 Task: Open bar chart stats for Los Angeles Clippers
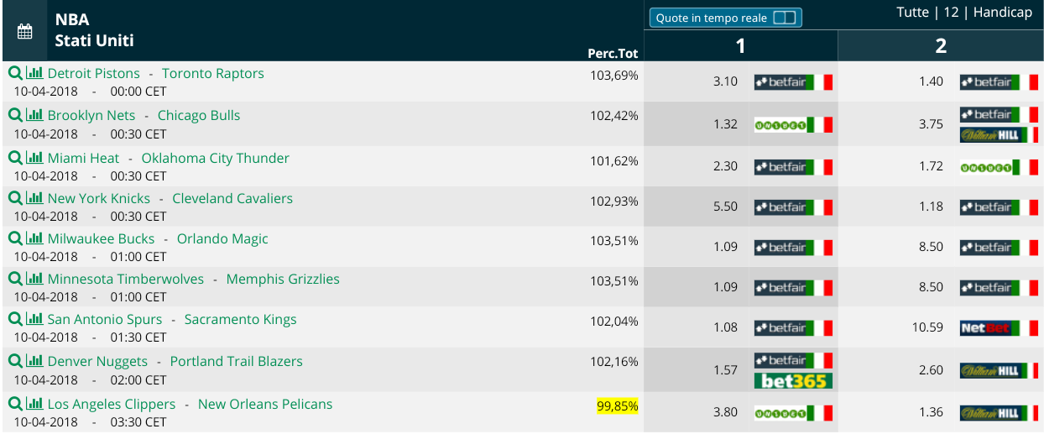(34, 404)
